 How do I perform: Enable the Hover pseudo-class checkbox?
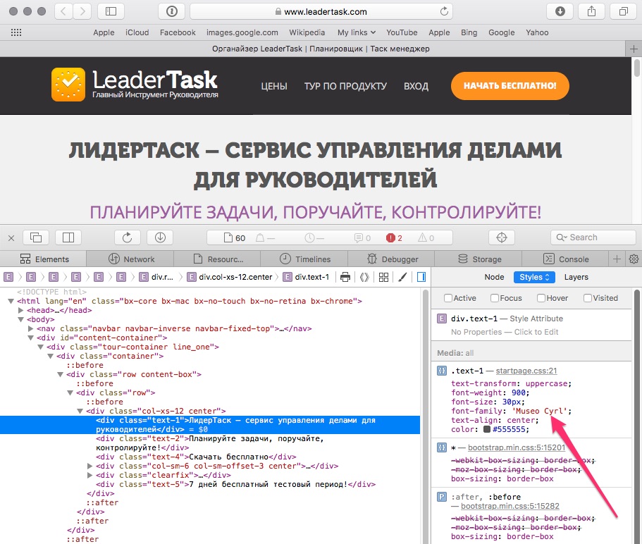pyautogui.click(x=541, y=298)
